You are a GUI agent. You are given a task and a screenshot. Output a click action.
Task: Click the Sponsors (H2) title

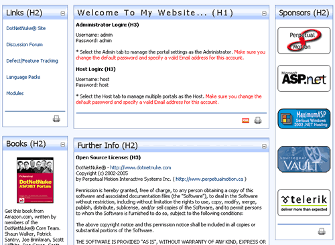(304, 13)
